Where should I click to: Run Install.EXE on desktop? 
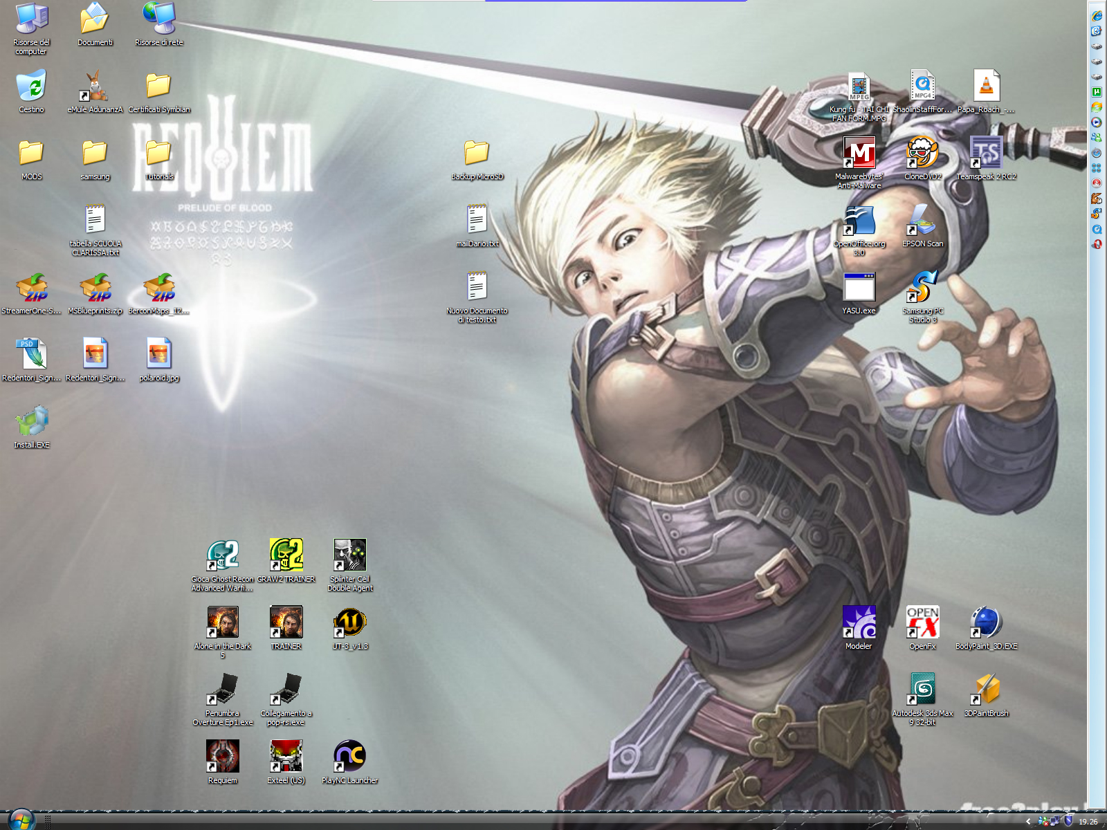tap(31, 427)
